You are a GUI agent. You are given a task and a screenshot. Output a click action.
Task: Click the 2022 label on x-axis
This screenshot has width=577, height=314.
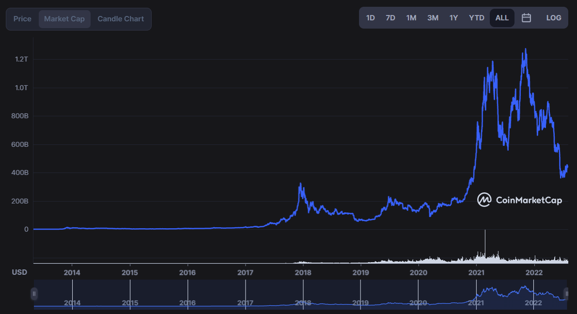[x=533, y=273]
